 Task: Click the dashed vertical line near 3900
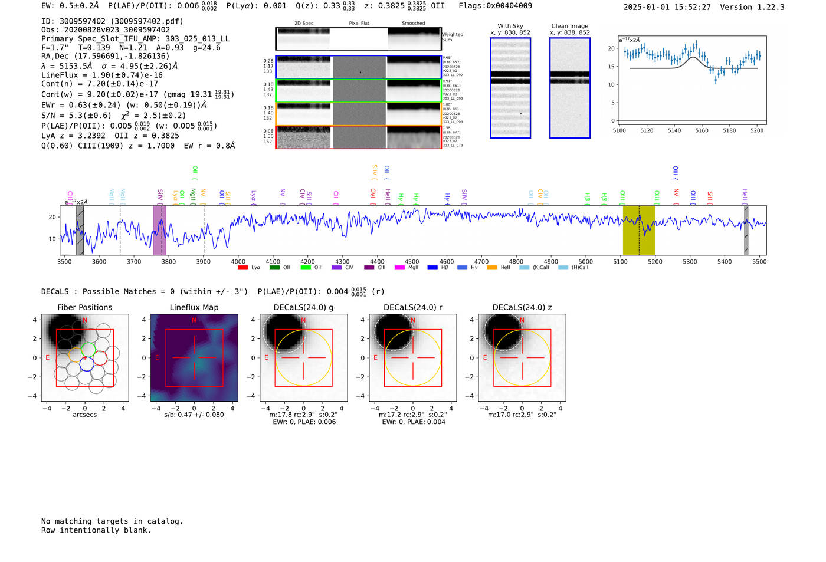pos(205,230)
